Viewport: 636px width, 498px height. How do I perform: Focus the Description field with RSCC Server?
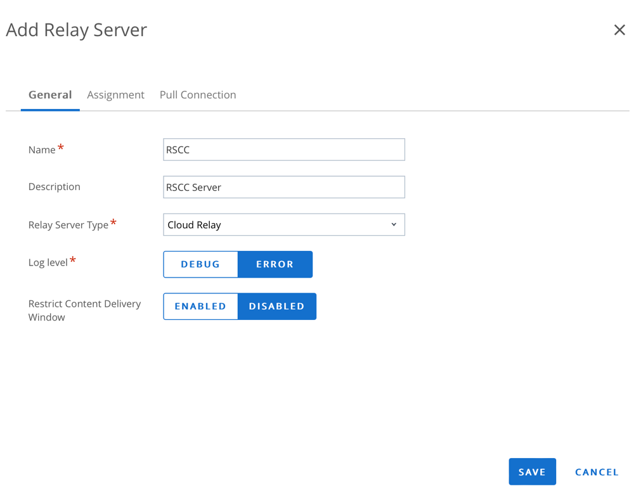tap(283, 187)
